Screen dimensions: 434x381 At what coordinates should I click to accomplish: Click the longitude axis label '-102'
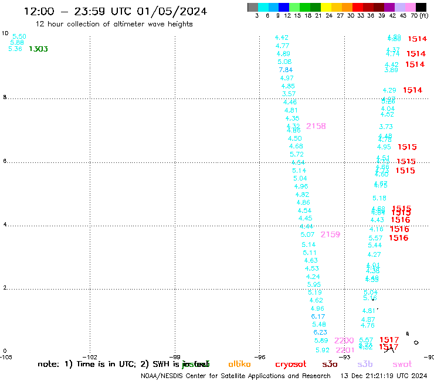click(90, 357)
